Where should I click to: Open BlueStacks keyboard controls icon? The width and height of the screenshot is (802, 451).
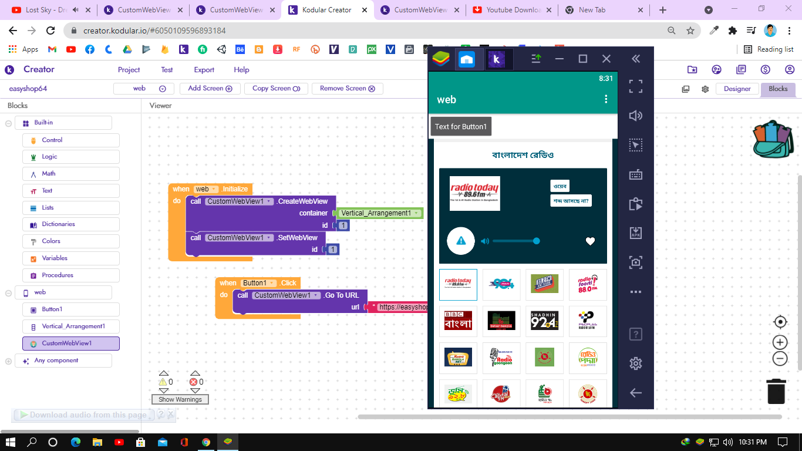(635, 174)
